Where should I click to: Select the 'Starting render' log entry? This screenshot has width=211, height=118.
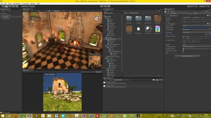pos(133,83)
